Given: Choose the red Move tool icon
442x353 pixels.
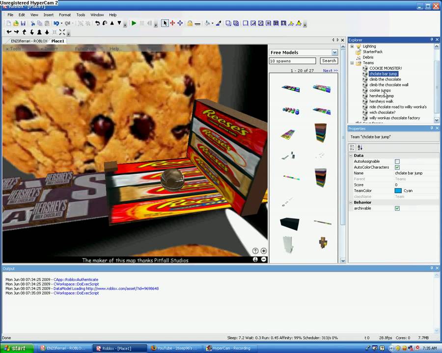Looking at the screenshot, I should click(x=172, y=24).
